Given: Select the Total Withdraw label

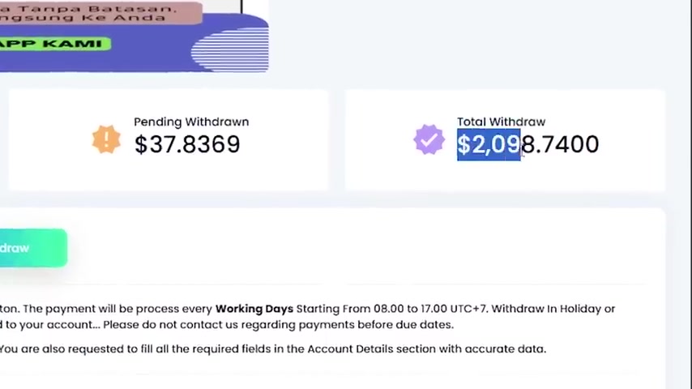Looking at the screenshot, I should tap(501, 122).
